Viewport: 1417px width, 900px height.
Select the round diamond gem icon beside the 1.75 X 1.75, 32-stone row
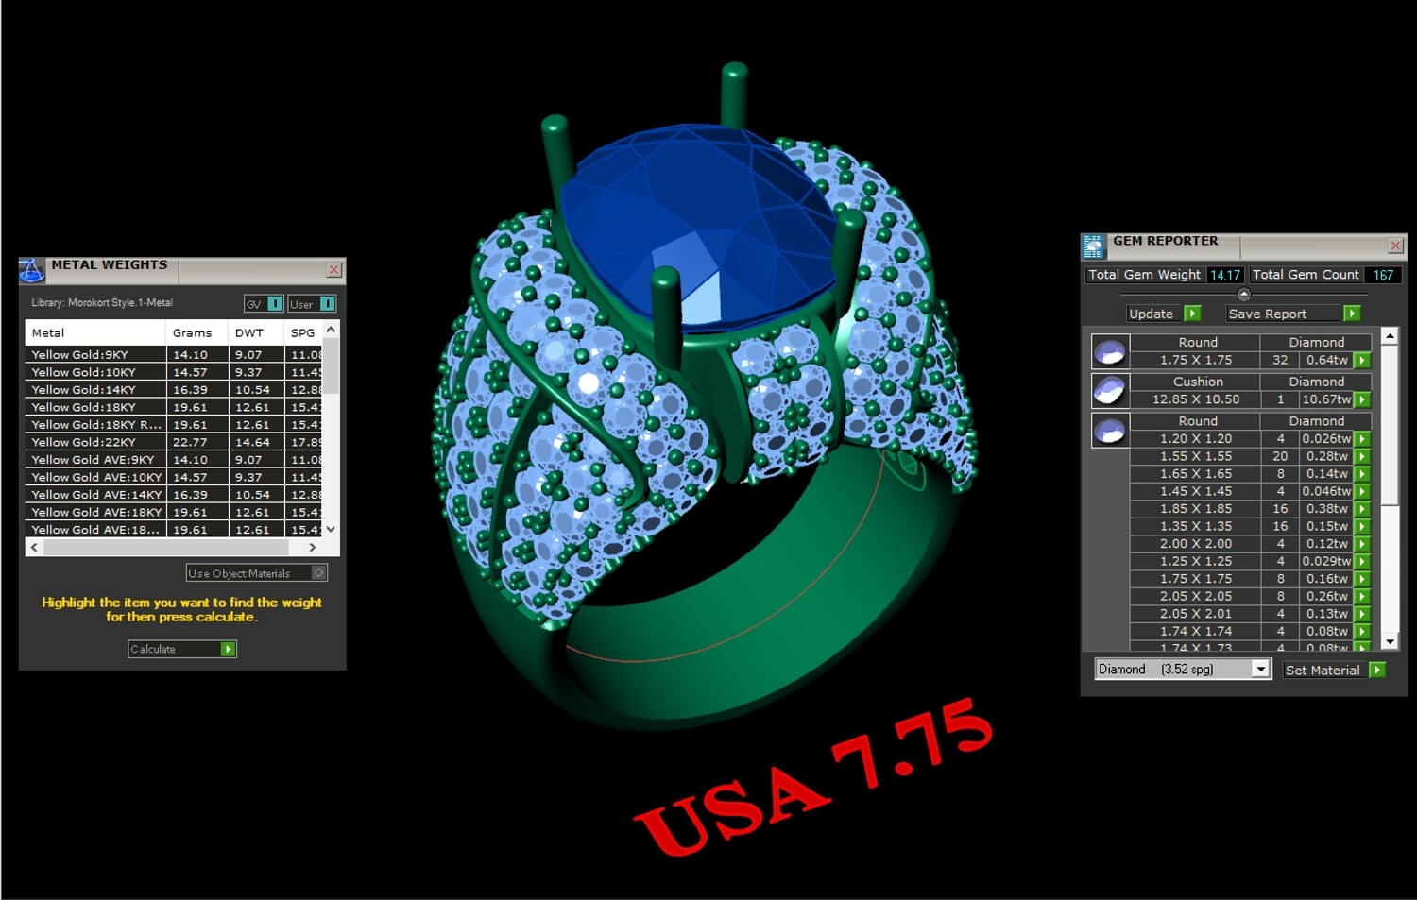point(1110,351)
